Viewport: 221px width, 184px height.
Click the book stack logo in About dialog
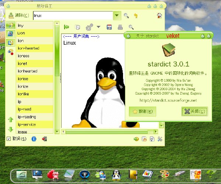pos(169,50)
